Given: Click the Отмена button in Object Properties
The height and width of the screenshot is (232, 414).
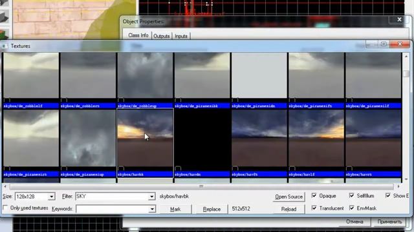Looking at the screenshot, I should [x=354, y=222].
